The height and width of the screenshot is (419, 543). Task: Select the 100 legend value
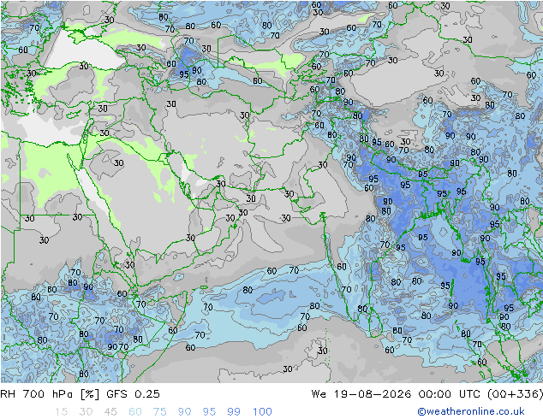point(262,411)
